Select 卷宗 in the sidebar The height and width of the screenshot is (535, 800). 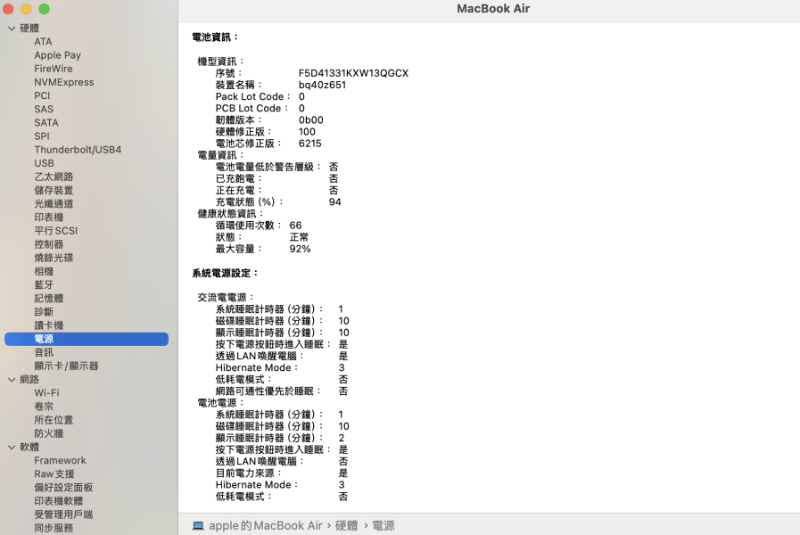coord(44,407)
